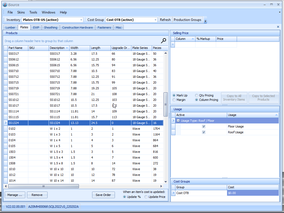Click the sort arrow on Description column
284x213 pixels.
pos(67,48)
